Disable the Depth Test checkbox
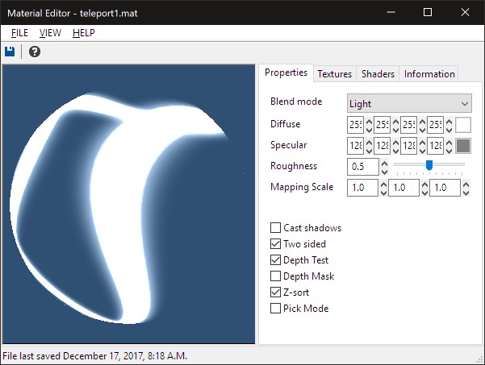Screen dimensions: 485x365 click(x=276, y=260)
